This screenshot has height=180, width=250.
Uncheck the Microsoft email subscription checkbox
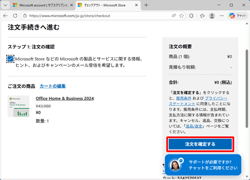(x=10, y=59)
